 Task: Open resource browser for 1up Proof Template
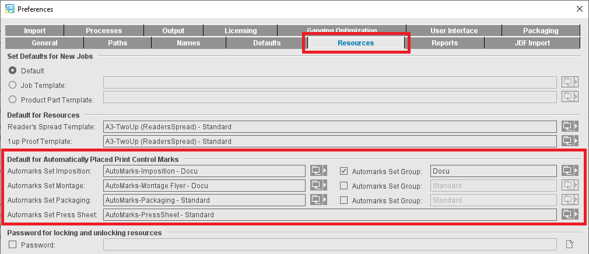(x=569, y=141)
